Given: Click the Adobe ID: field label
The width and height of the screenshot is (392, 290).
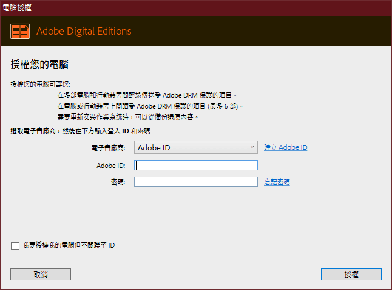Looking at the screenshot, I should (x=111, y=166).
